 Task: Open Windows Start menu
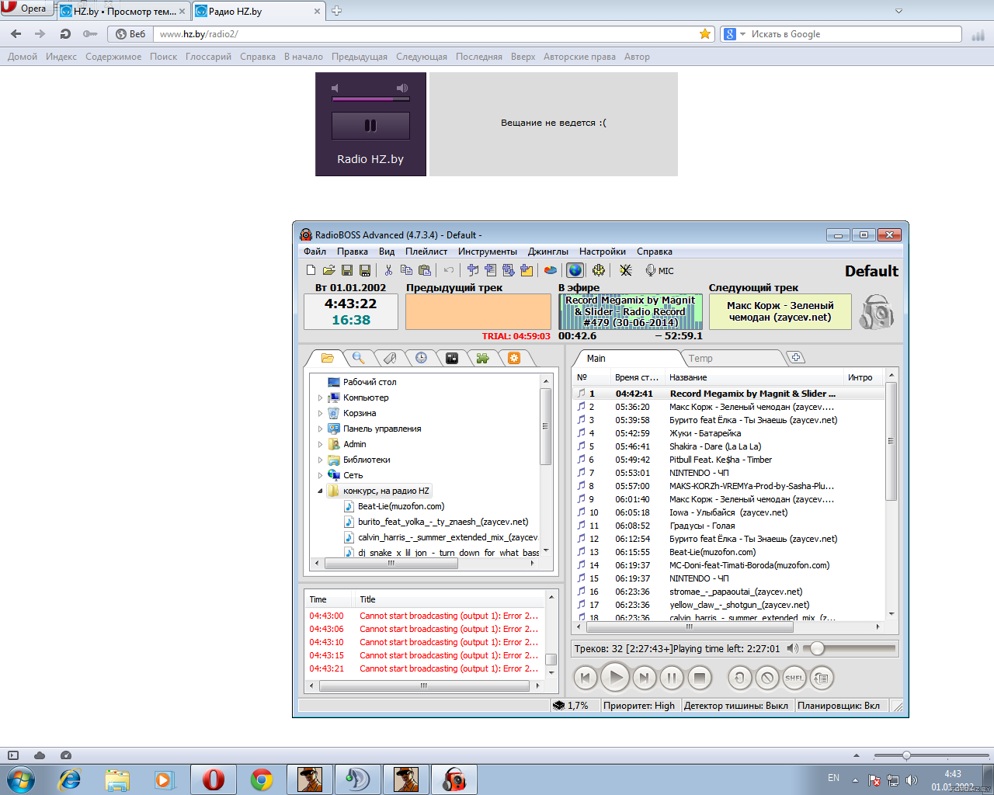click(x=21, y=779)
